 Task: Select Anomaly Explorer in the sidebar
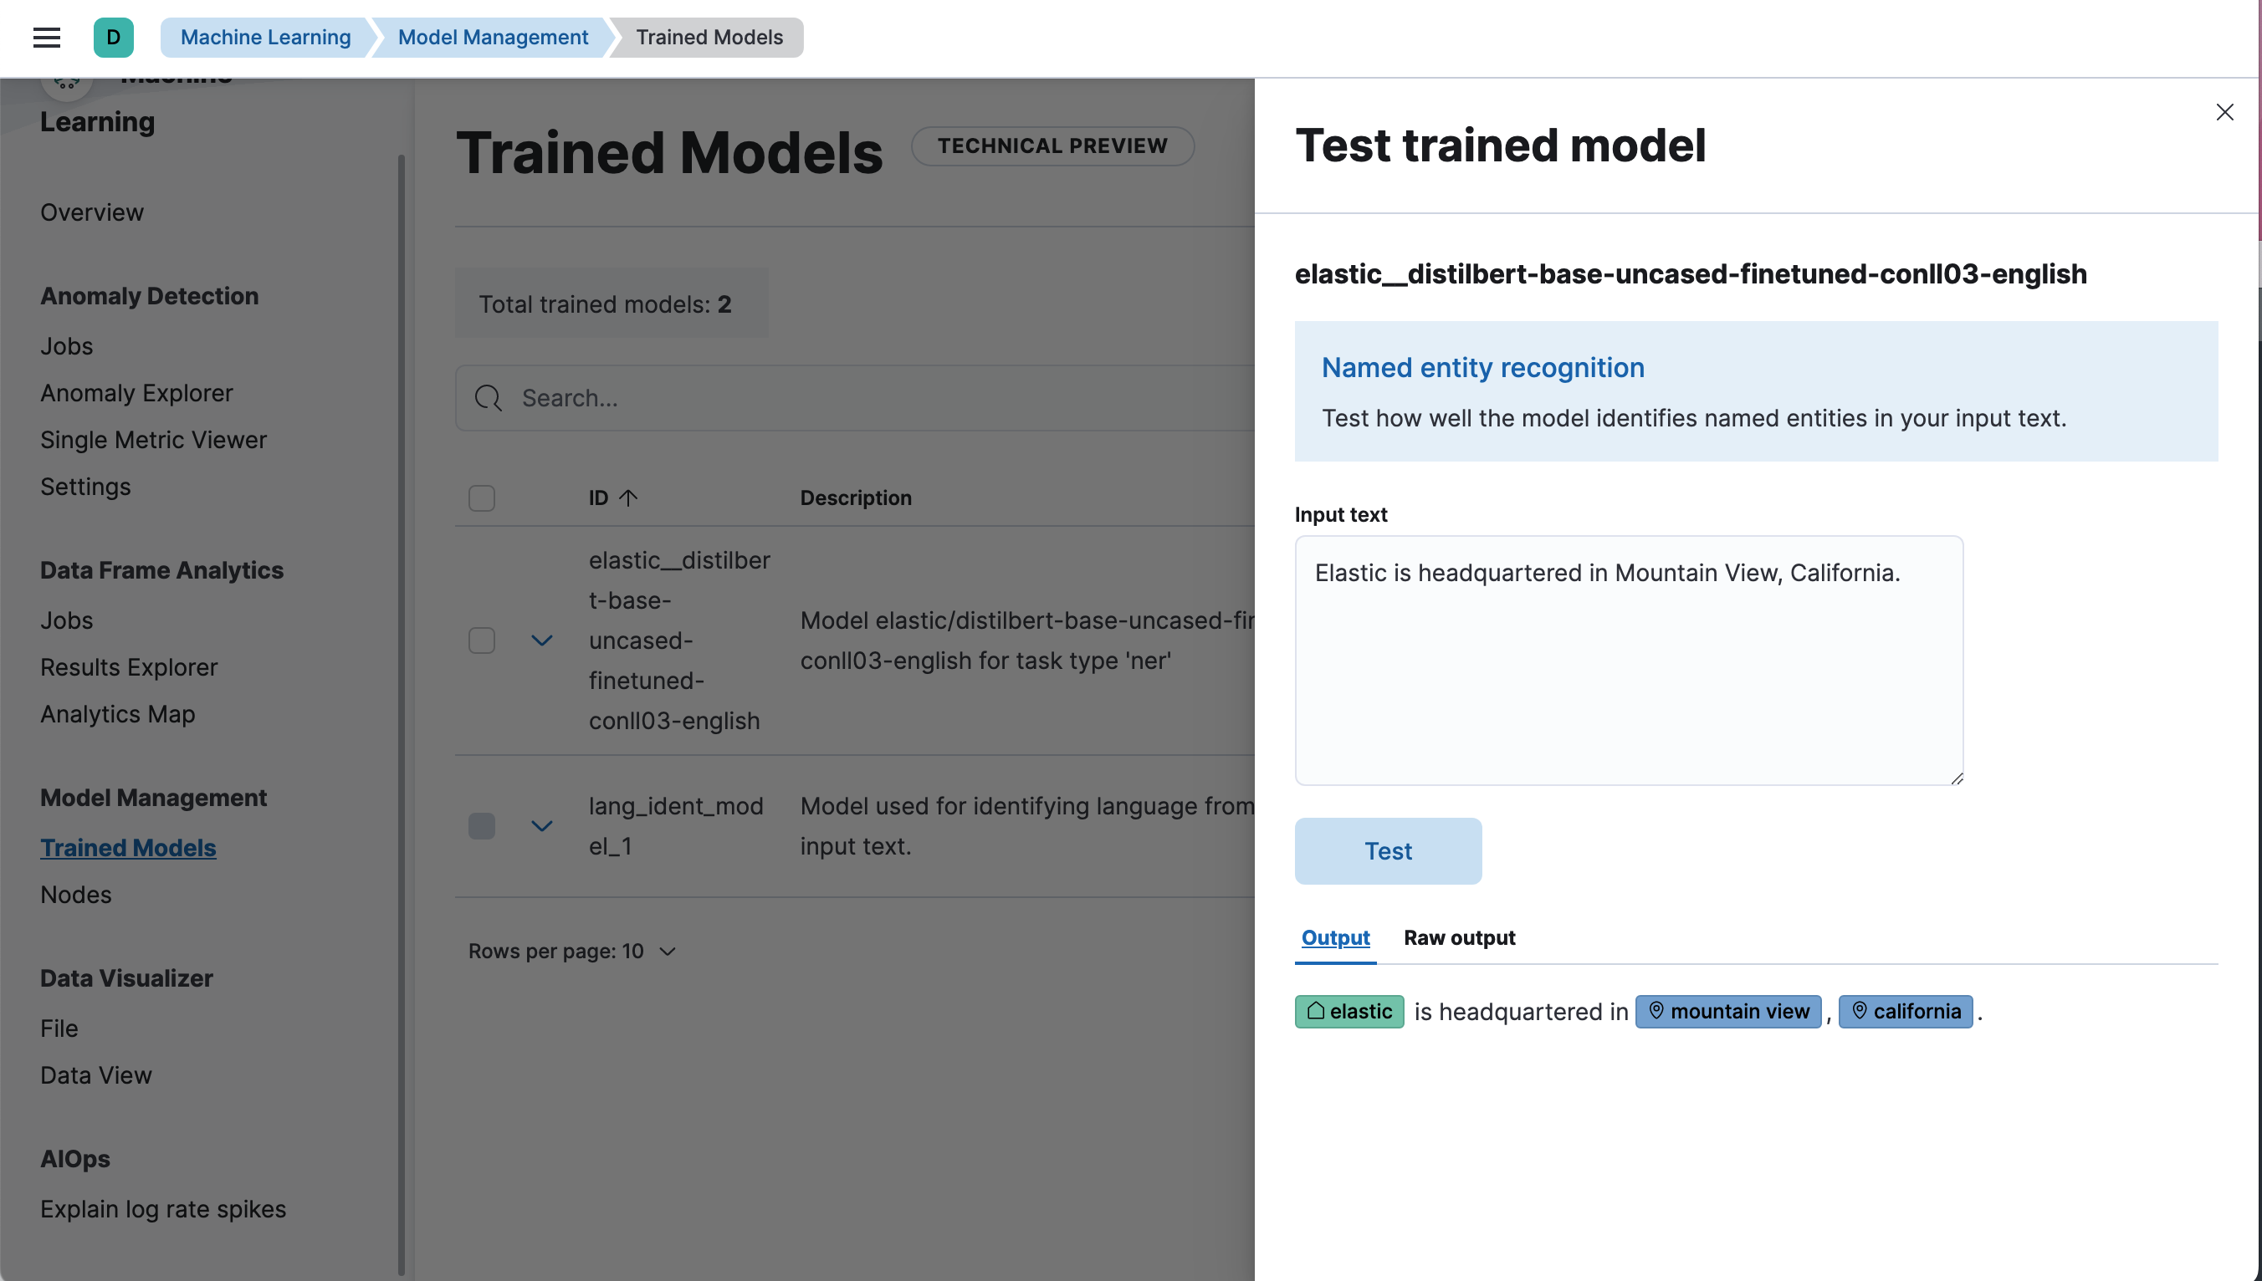click(x=136, y=392)
